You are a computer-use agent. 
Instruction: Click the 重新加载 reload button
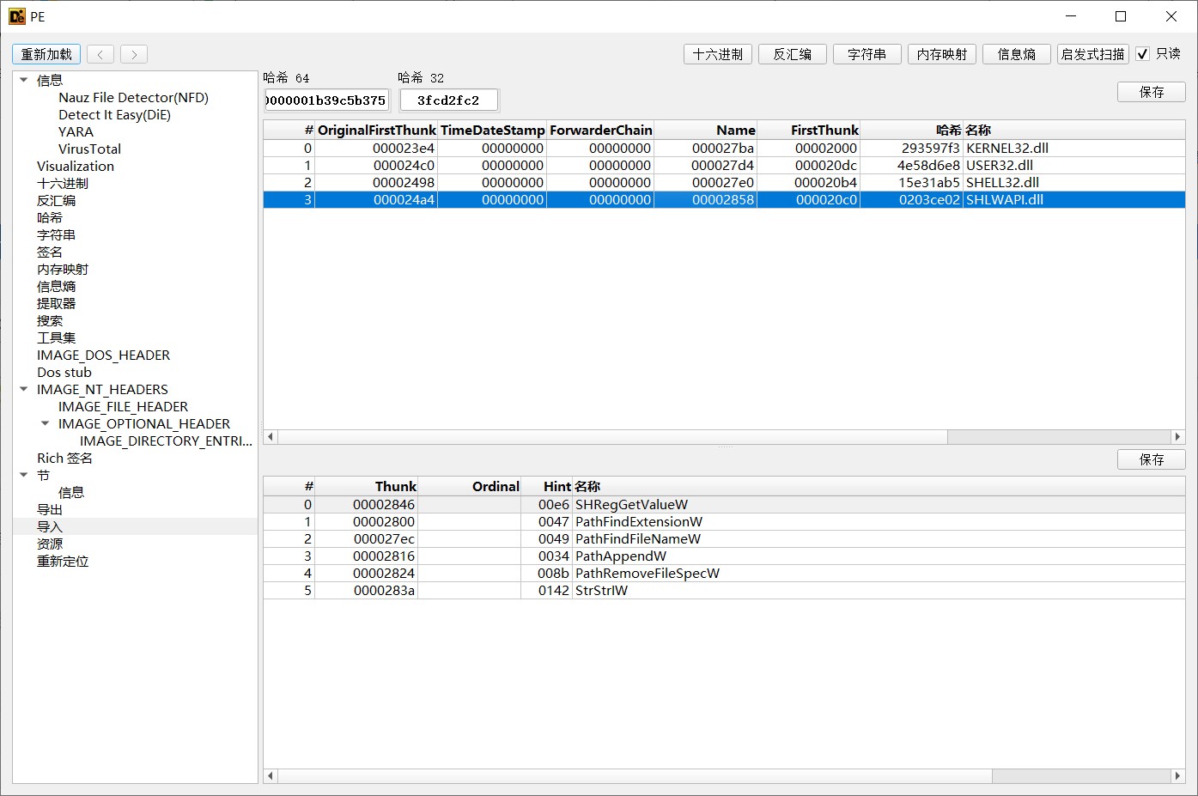point(46,54)
